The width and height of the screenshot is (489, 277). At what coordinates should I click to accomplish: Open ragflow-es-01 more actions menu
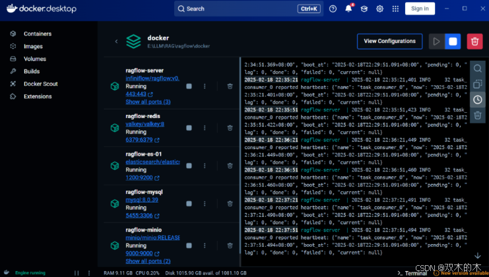(x=205, y=166)
